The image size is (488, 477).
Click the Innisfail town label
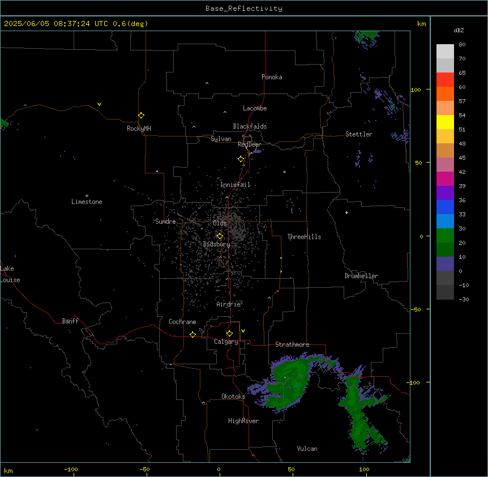(x=235, y=185)
